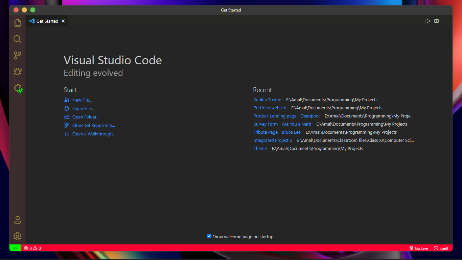Toggle Show welcome page on startup checkbox

[x=209, y=236]
